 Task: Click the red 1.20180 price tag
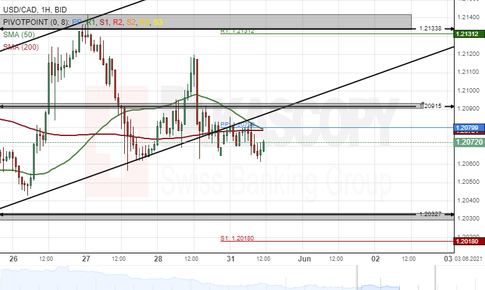pos(466,240)
